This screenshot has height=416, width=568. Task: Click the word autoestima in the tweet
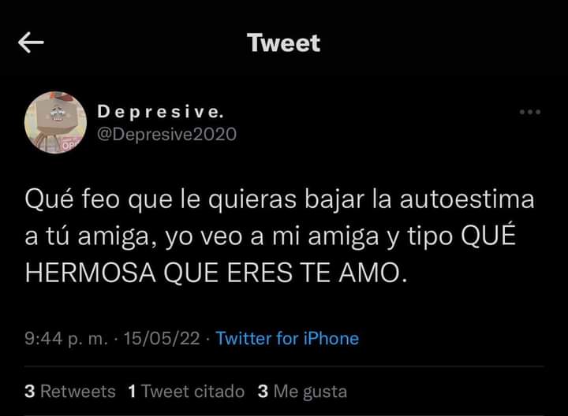[x=467, y=199]
